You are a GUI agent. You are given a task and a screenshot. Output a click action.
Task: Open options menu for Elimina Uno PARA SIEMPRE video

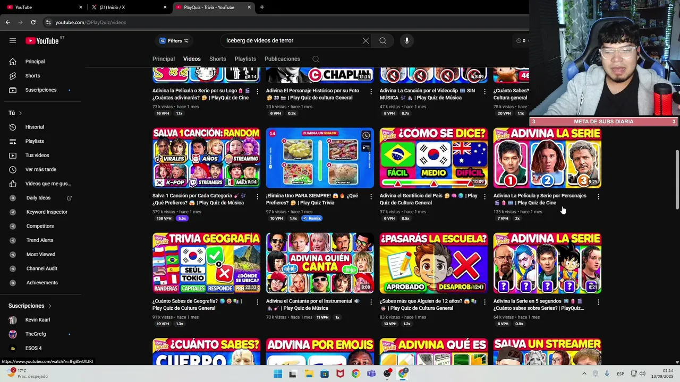click(371, 197)
